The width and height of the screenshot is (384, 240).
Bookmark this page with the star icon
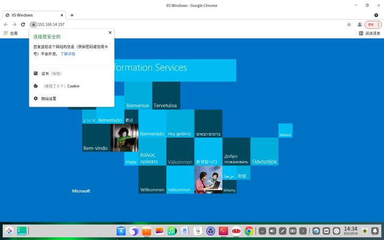349,25
